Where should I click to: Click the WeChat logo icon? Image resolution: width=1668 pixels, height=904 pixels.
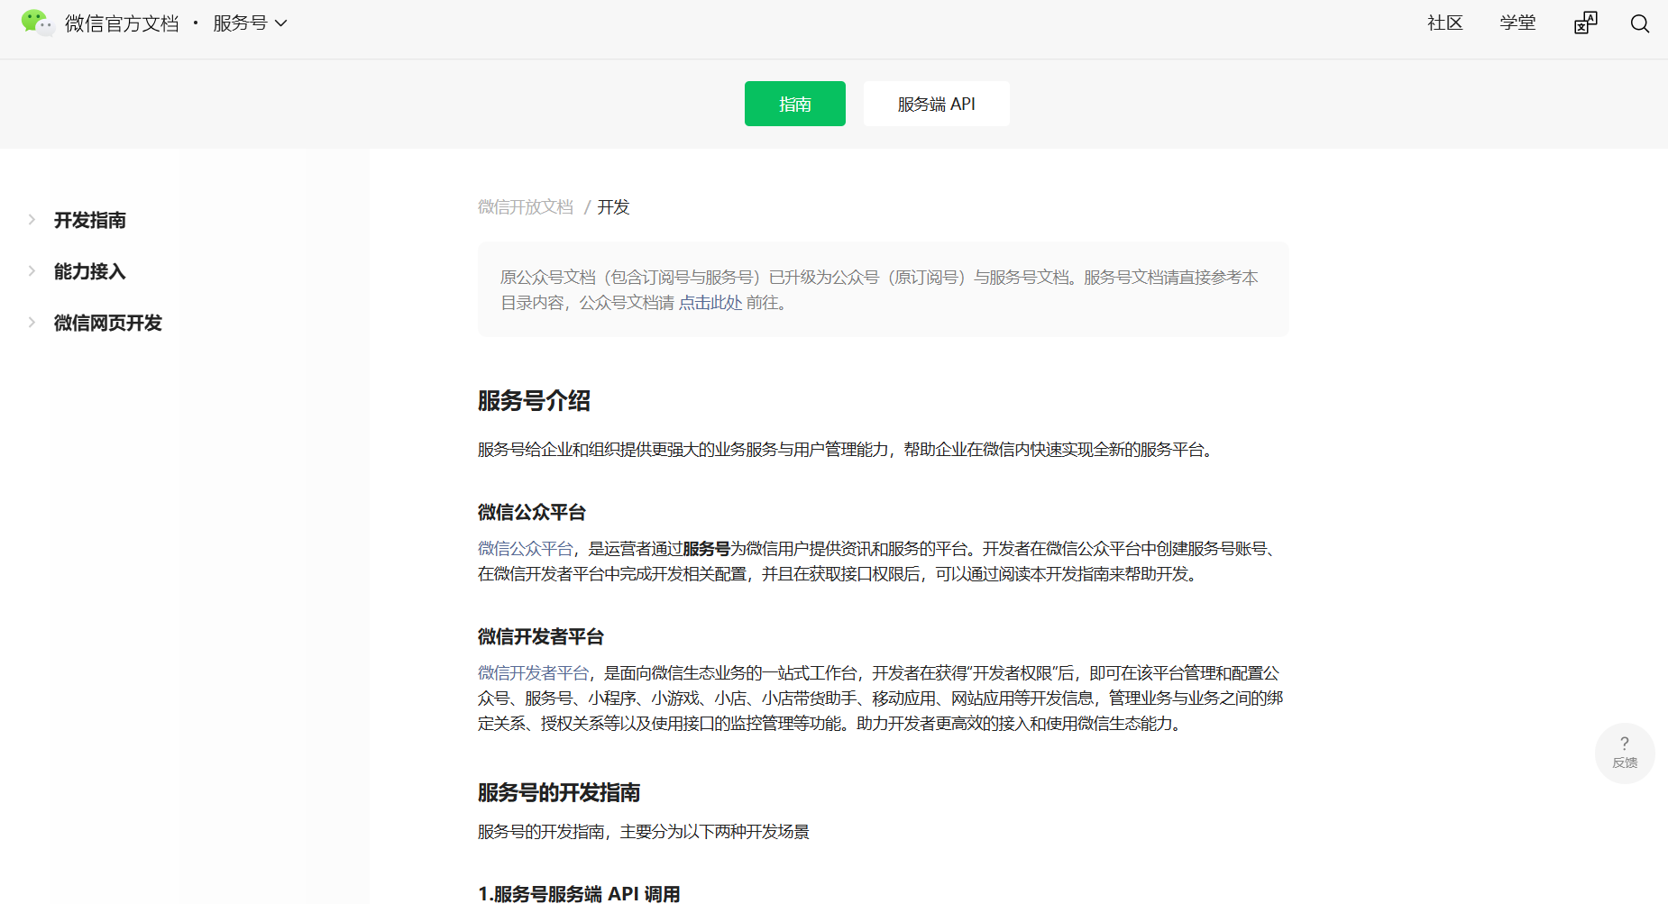(x=38, y=23)
